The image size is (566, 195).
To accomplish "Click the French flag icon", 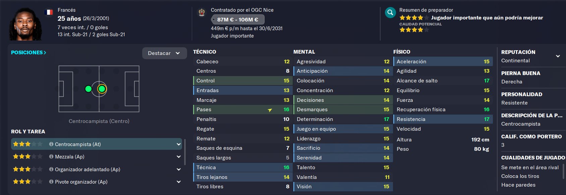I will (x=49, y=12).
